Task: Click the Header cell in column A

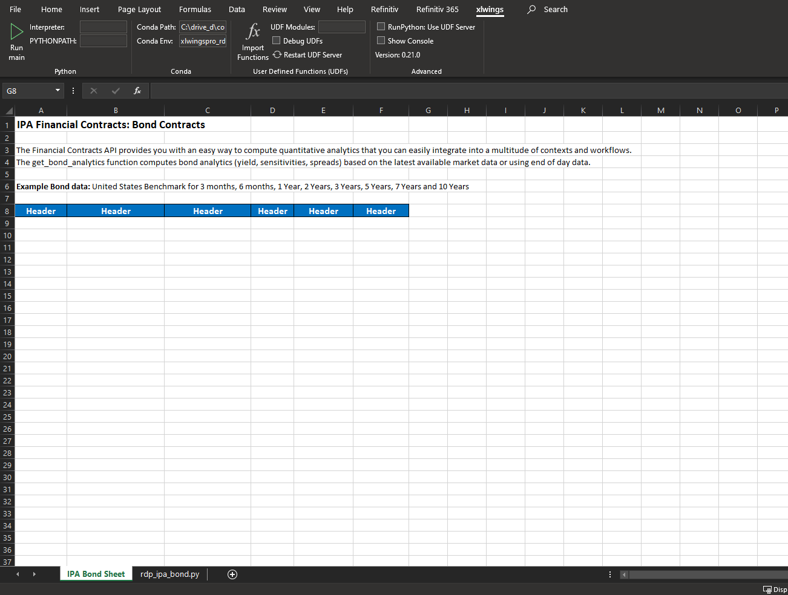Action: tap(41, 210)
